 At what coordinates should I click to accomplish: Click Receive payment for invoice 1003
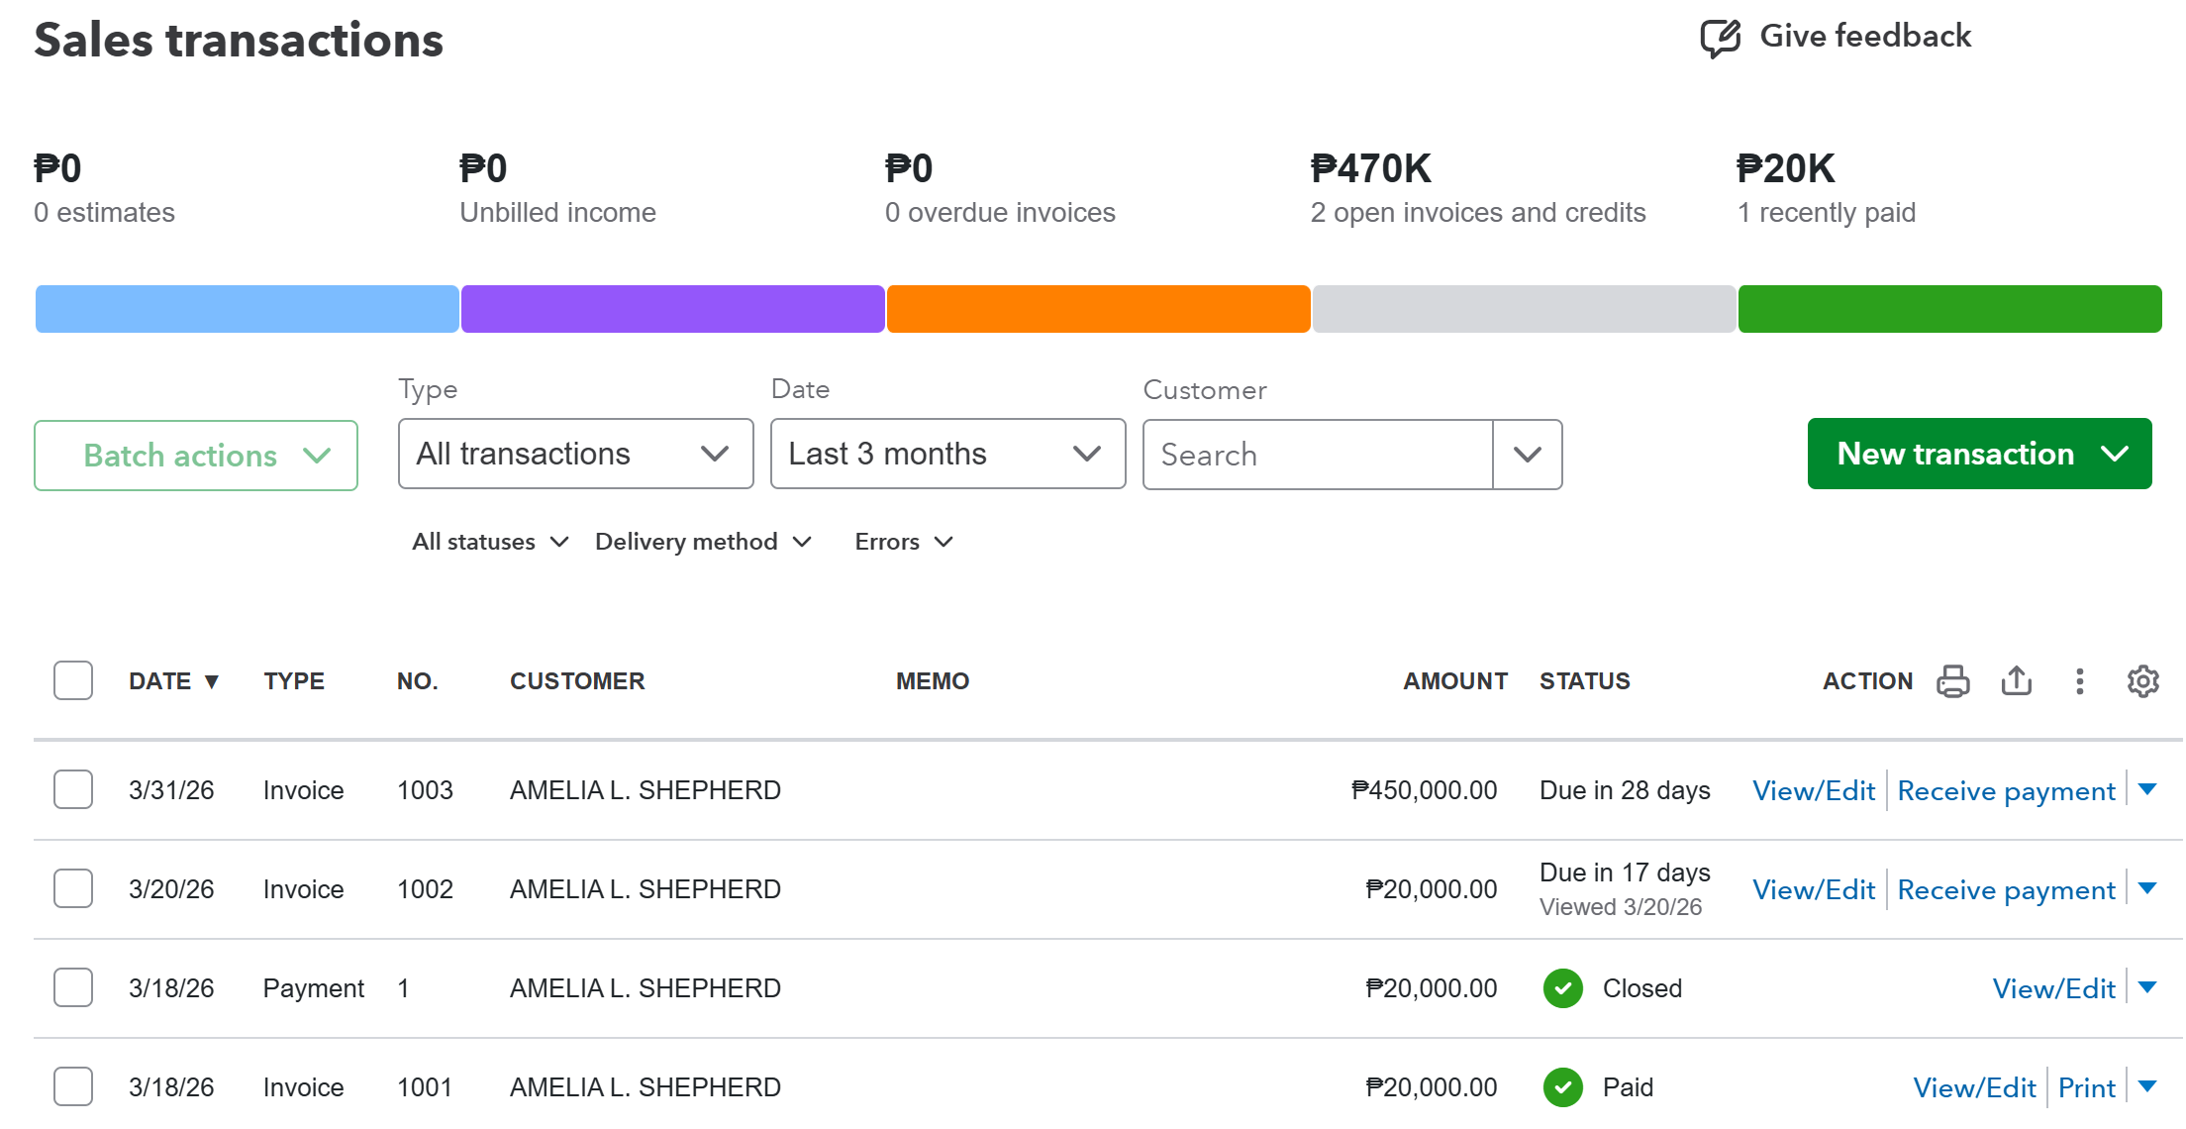pos(2006,791)
